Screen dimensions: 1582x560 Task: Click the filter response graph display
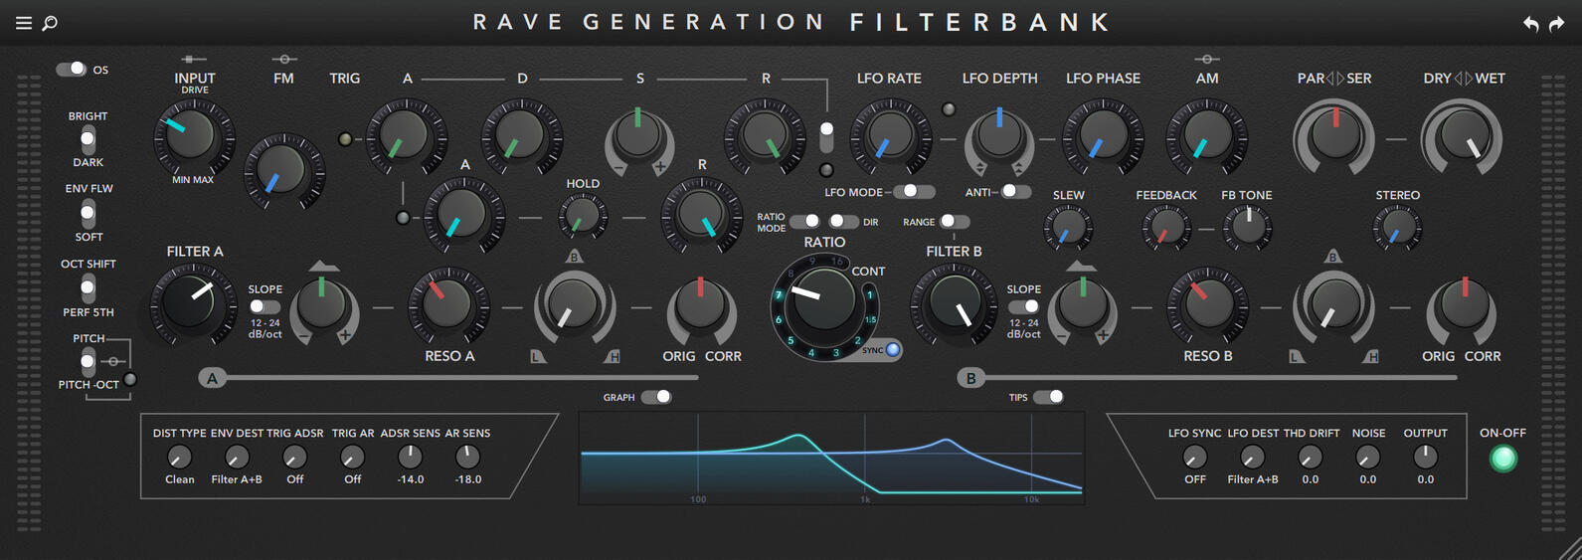click(x=831, y=458)
